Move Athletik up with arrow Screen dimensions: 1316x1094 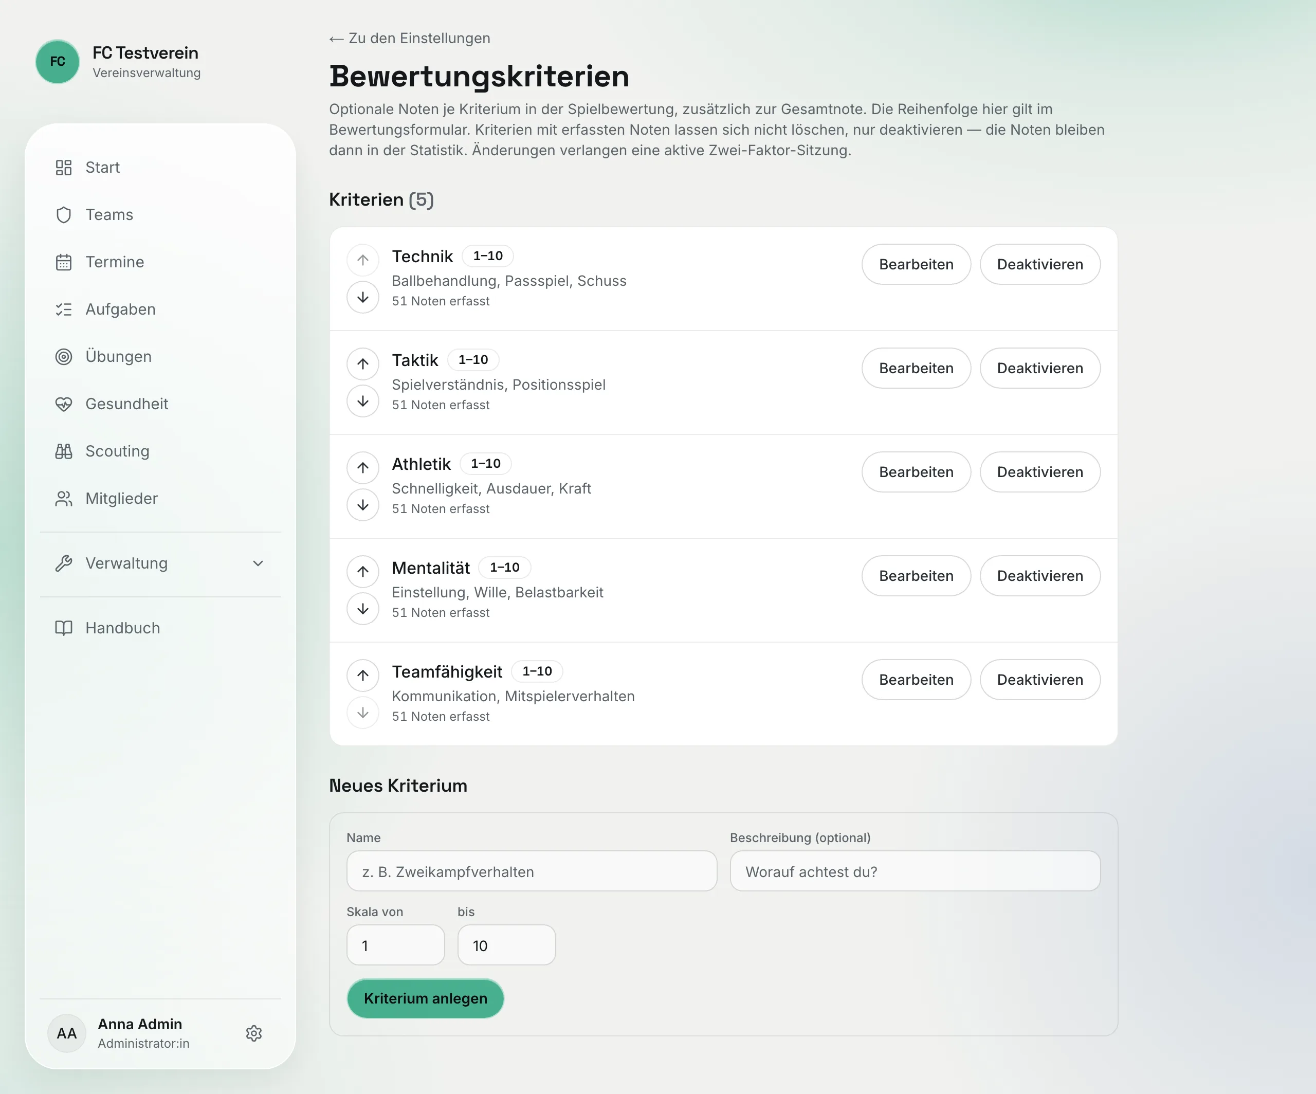pos(363,467)
